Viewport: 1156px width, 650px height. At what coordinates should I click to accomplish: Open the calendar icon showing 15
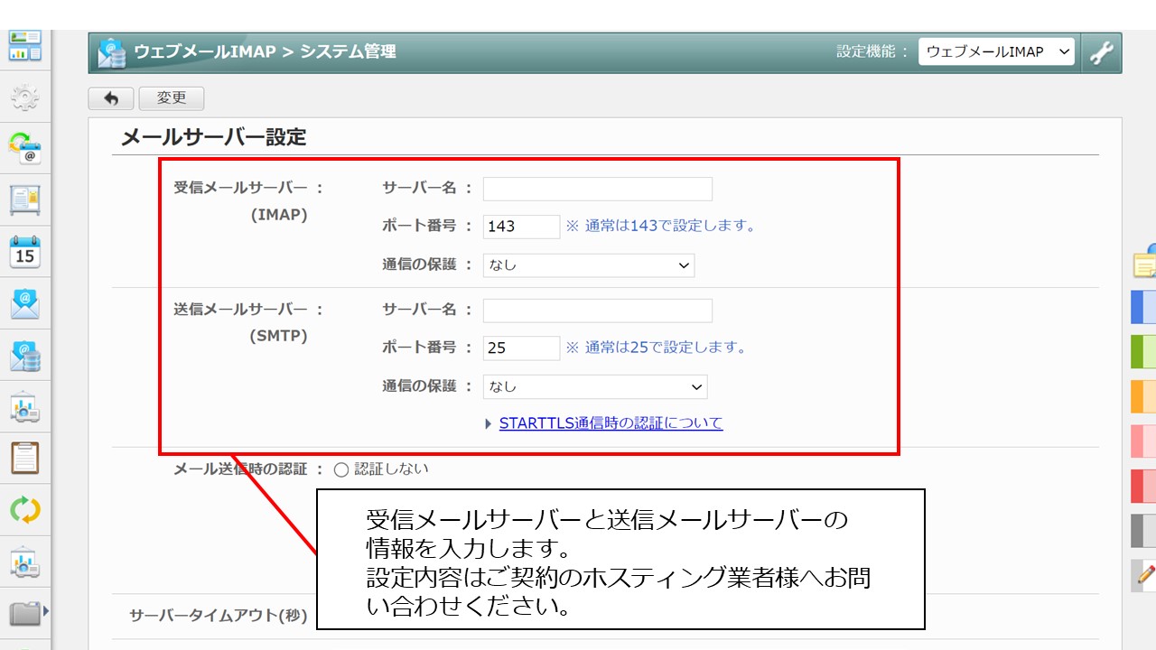tap(25, 252)
